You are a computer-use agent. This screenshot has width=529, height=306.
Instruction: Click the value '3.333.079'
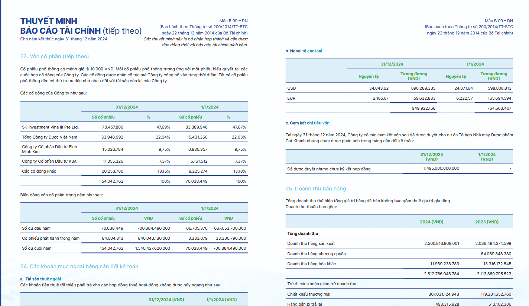pos(198,238)
